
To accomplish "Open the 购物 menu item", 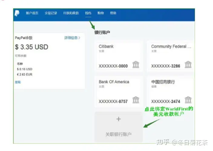I will pos(101,13).
